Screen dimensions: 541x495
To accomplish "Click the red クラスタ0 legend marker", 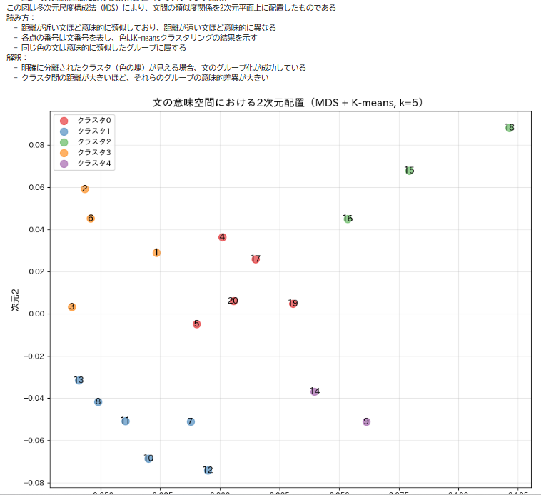I will [x=64, y=121].
